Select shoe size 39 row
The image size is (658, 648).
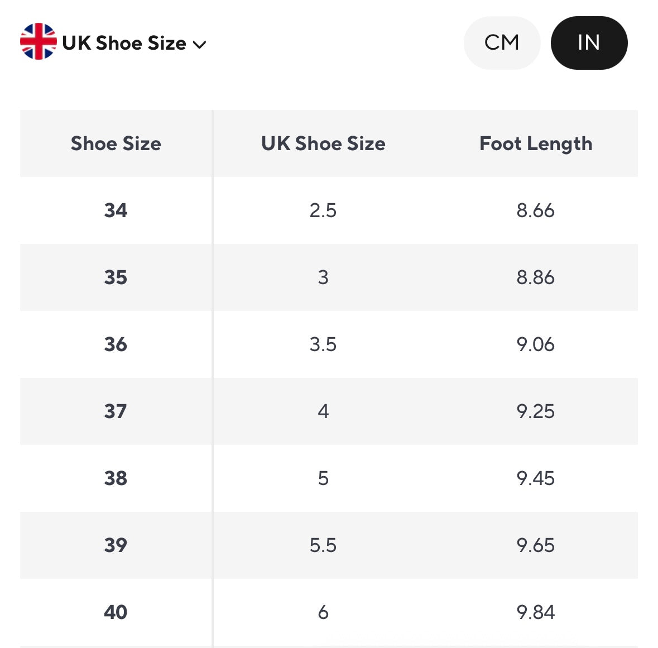click(116, 545)
